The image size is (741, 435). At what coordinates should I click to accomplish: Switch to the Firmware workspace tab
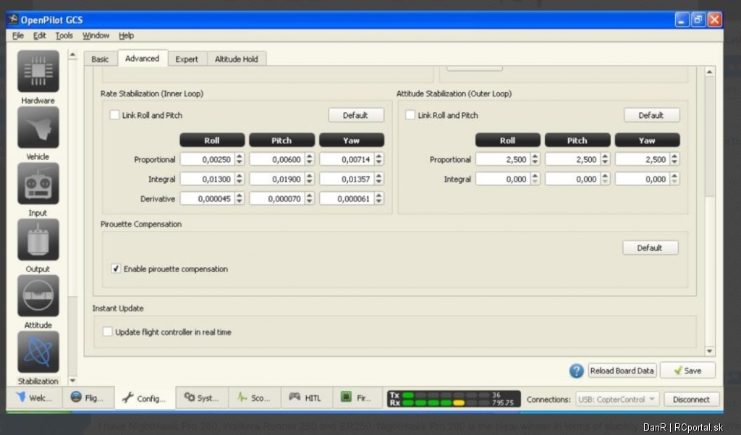[x=357, y=397]
